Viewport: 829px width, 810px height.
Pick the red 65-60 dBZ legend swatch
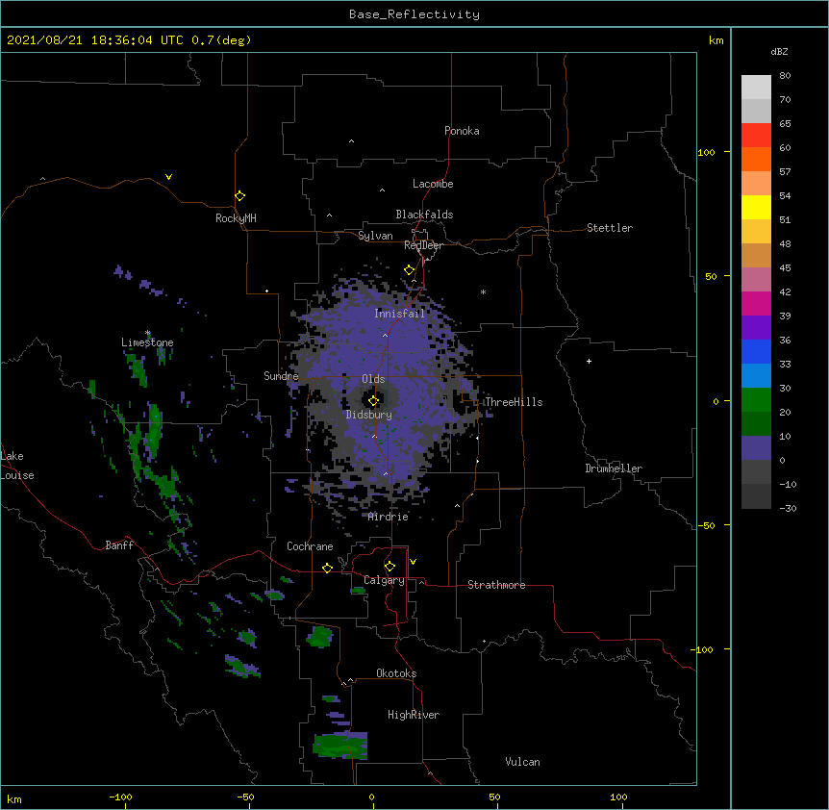coord(756,135)
